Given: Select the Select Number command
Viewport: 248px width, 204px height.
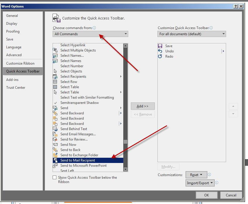Looking at the screenshot, I should 88,66.
